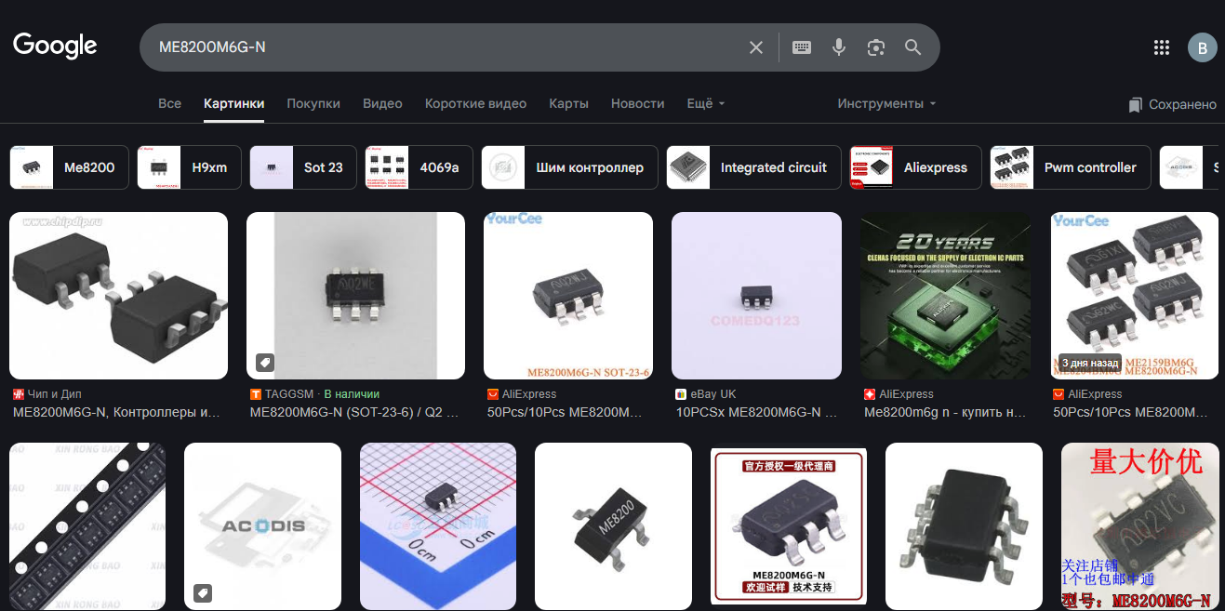The height and width of the screenshot is (611, 1225).
Task: Start voice search with microphone icon
Action: (839, 47)
